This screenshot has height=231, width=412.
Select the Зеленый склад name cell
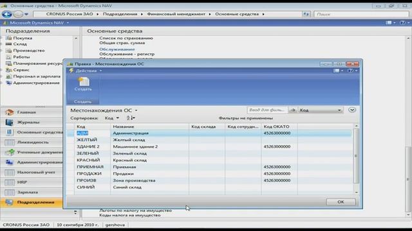(149, 153)
